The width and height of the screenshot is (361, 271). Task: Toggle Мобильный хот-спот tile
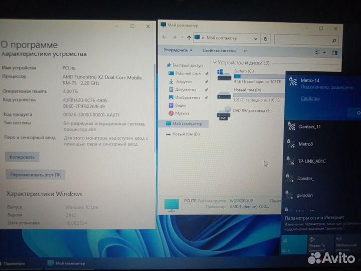click(x=347, y=244)
